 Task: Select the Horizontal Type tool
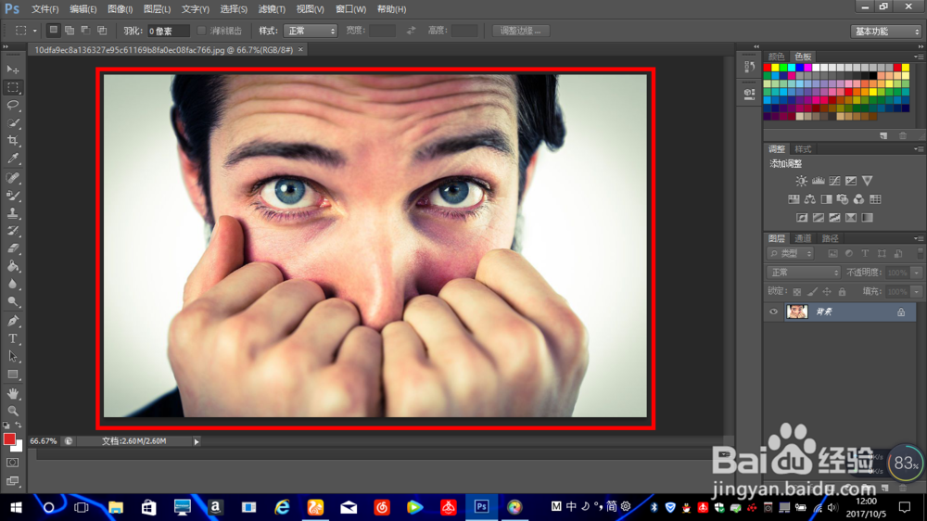point(13,338)
